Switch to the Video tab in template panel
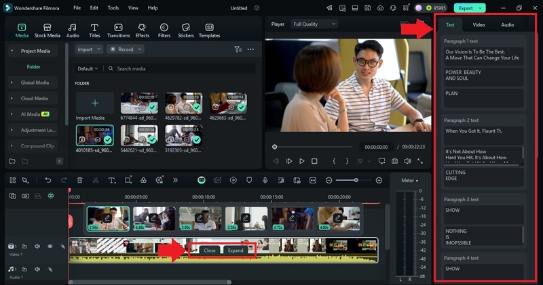 479,25
